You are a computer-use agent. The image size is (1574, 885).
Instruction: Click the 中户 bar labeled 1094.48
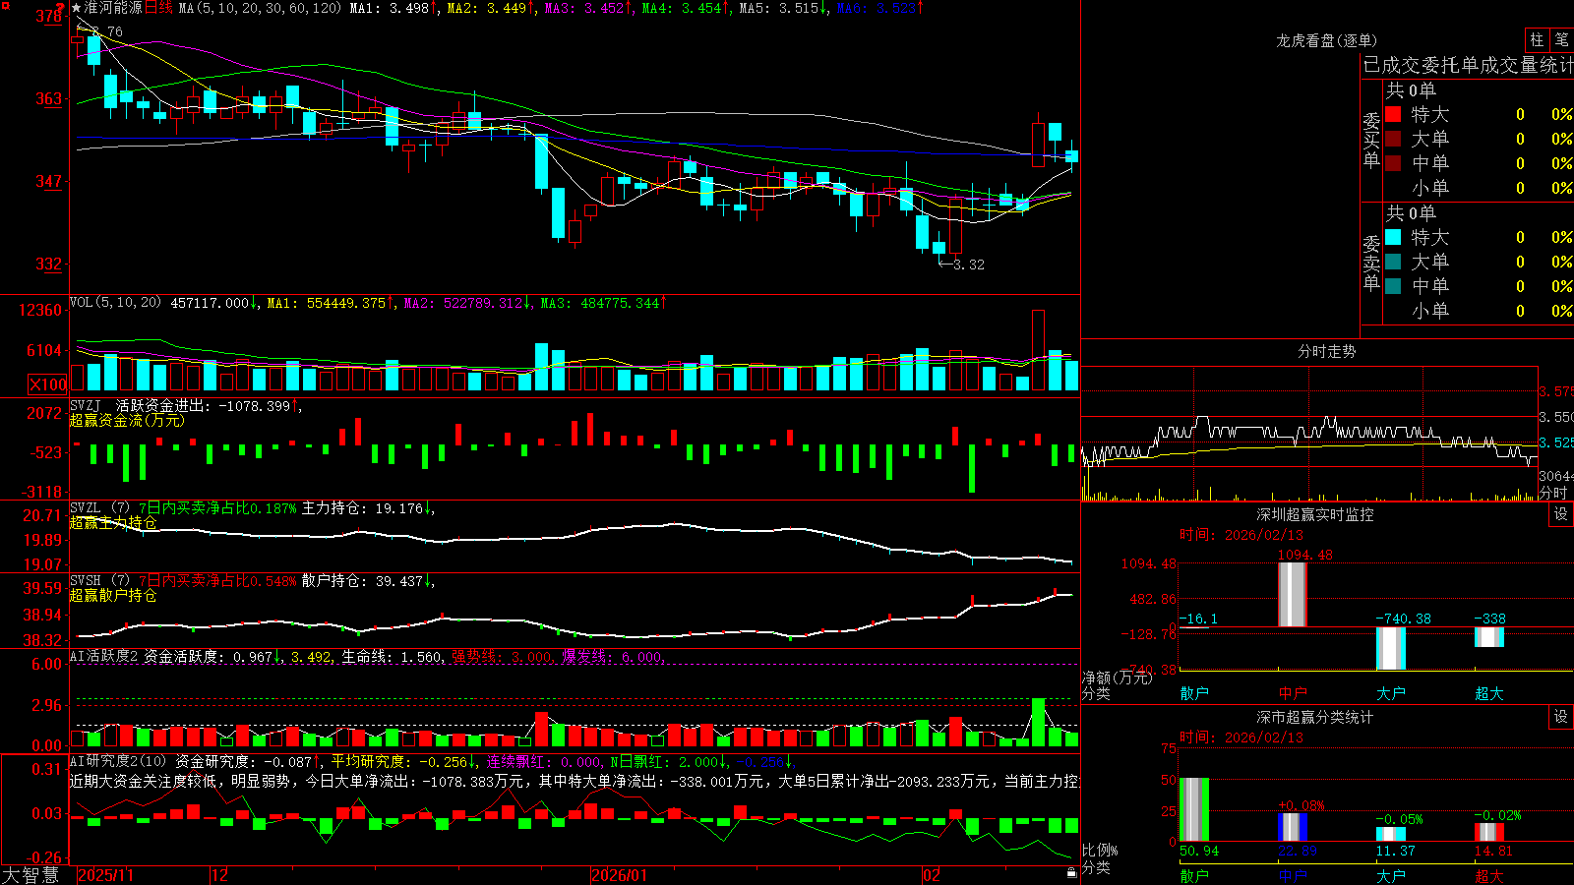click(x=1293, y=594)
